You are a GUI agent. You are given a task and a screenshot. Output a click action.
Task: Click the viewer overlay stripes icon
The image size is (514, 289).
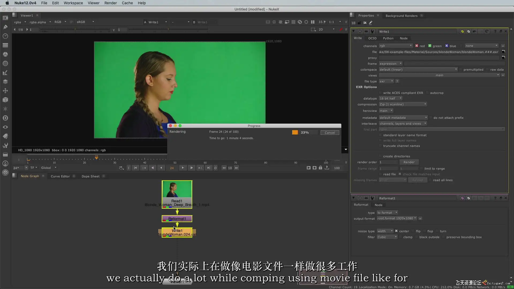281,22
